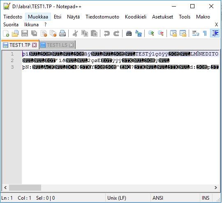Paste from clipboard toolbar icon
Viewport: 222px width, 203px height.
(x=94, y=33)
